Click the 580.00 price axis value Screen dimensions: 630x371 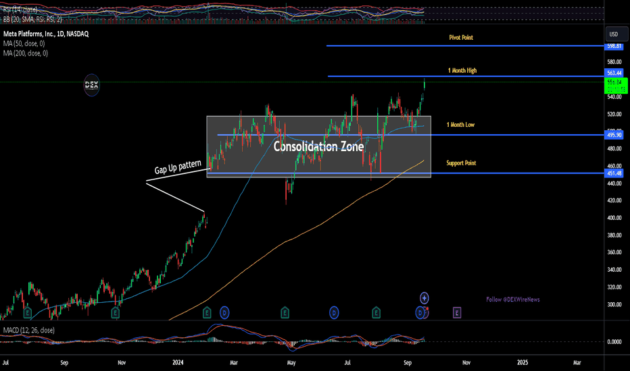pyautogui.click(x=614, y=62)
